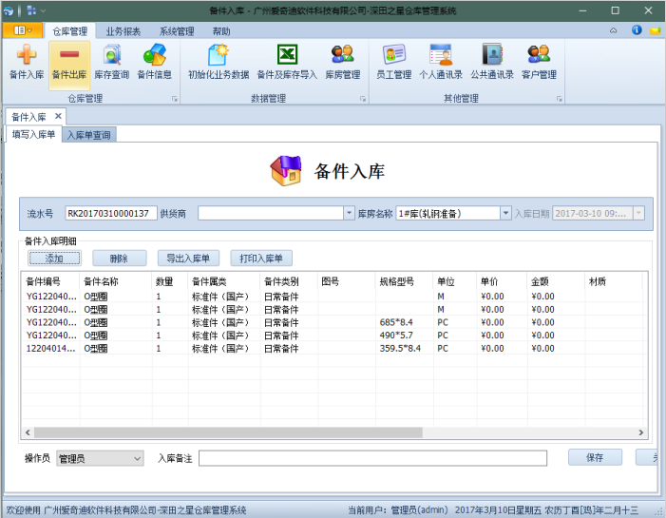Click the horizontal scrollbar thumb in table

click(229, 432)
